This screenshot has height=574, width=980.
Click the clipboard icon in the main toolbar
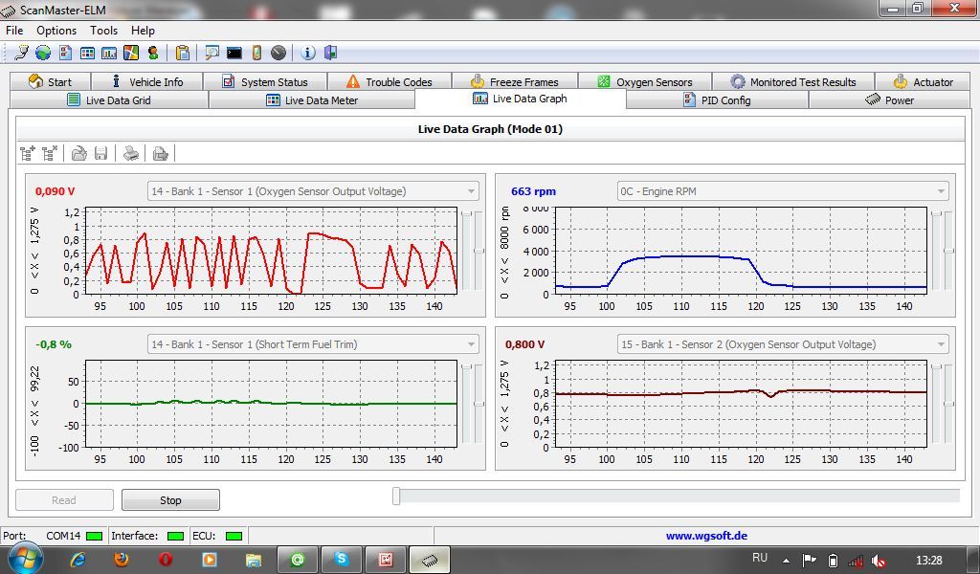[x=182, y=53]
